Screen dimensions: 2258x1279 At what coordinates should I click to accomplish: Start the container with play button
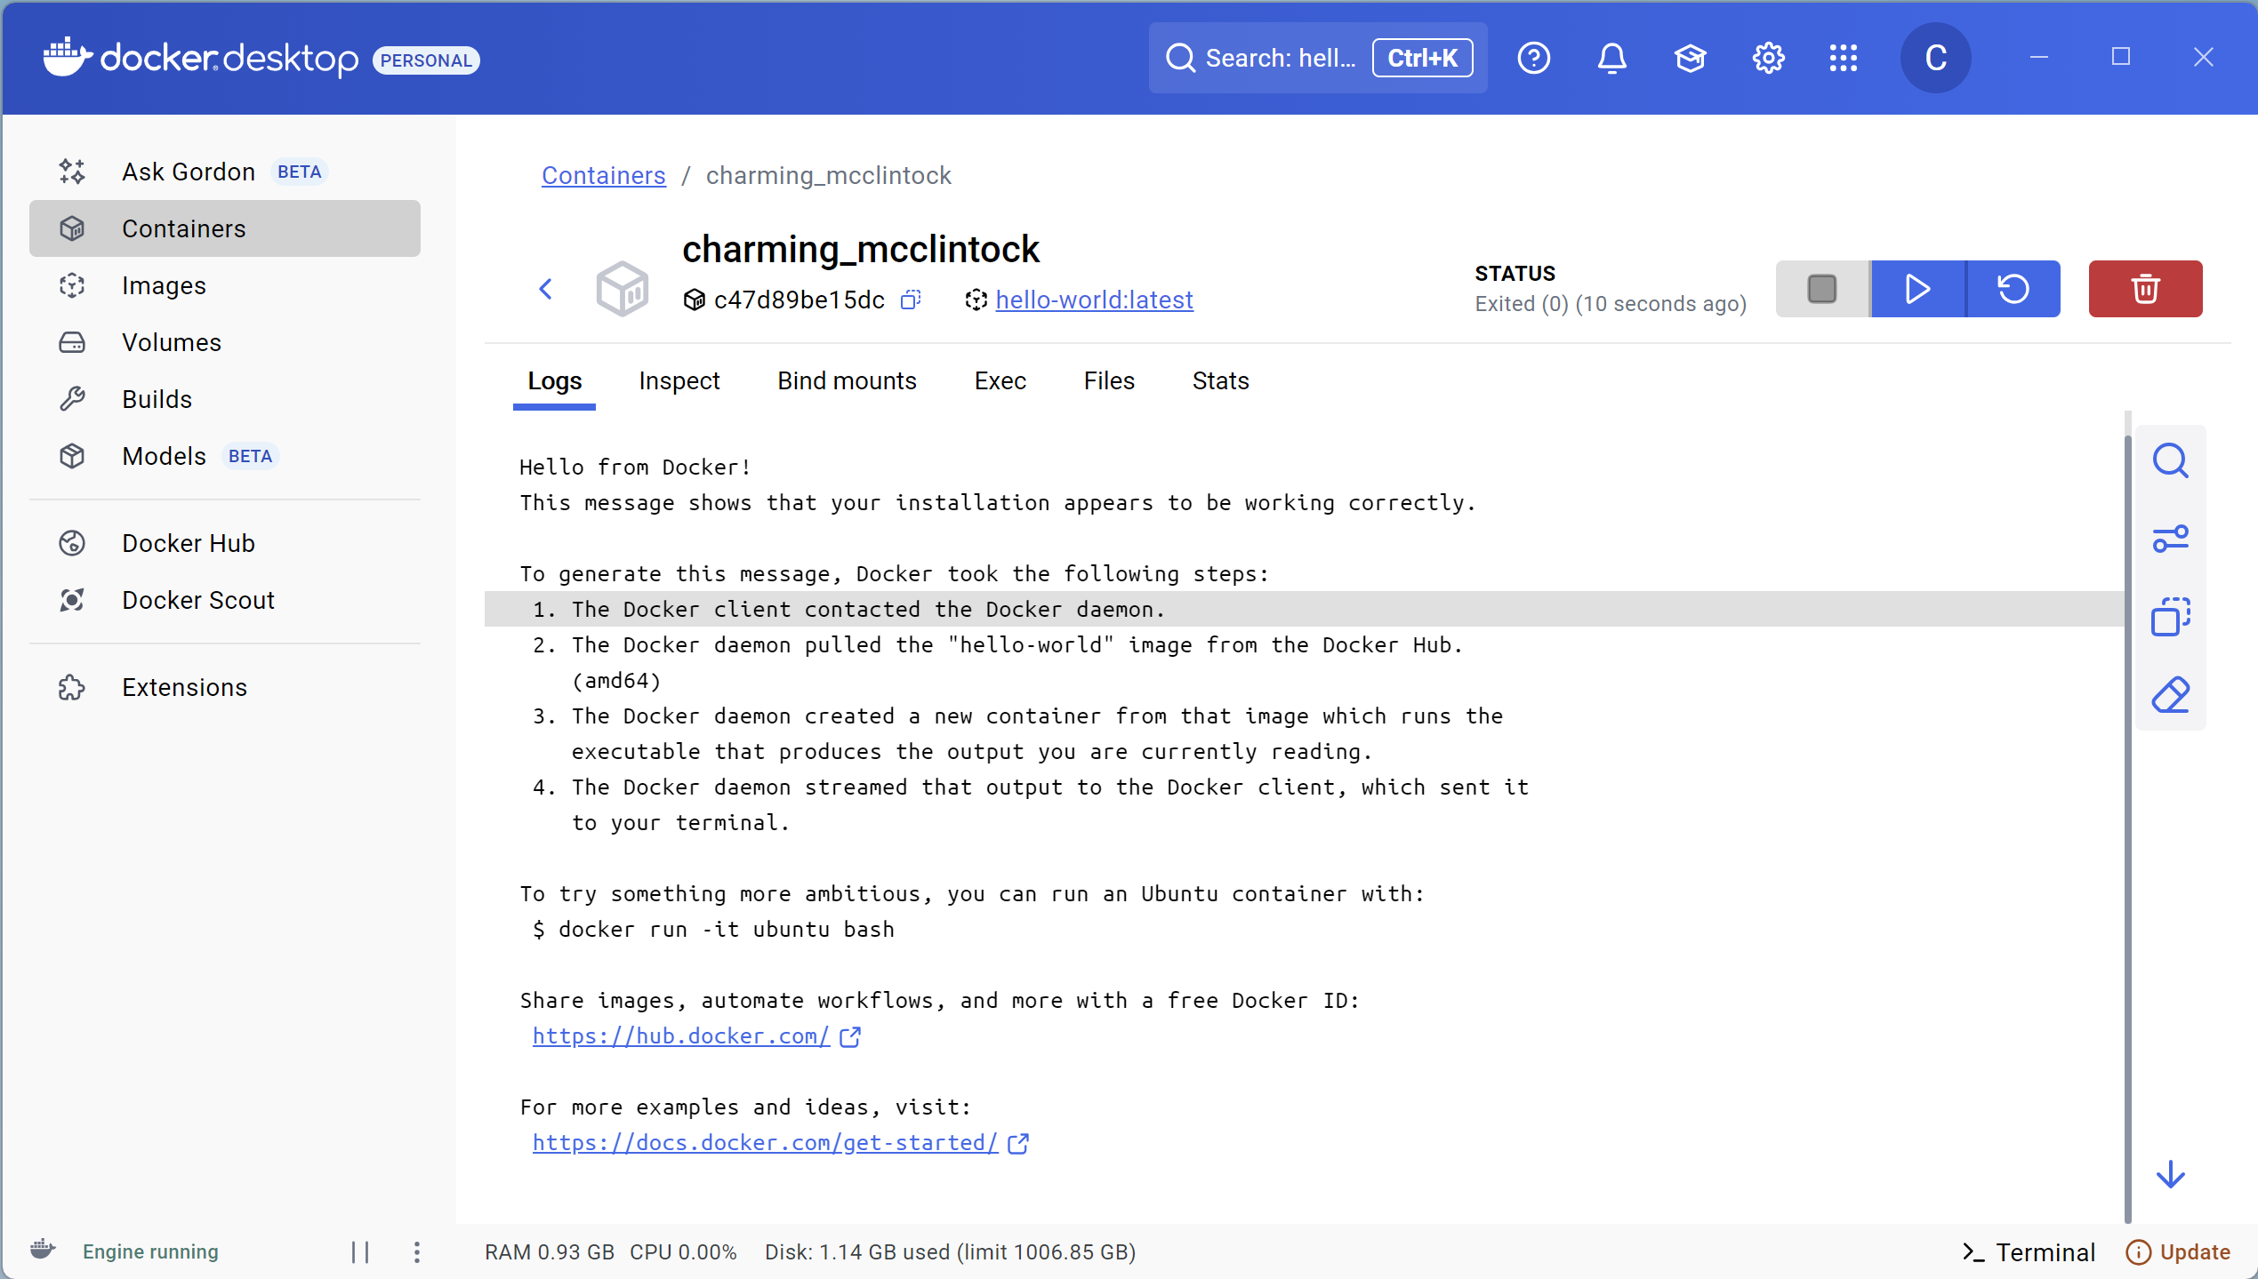pos(1917,289)
